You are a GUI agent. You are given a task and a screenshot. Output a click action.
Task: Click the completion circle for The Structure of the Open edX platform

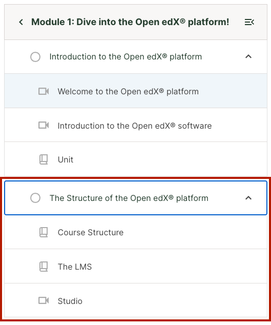(35, 198)
